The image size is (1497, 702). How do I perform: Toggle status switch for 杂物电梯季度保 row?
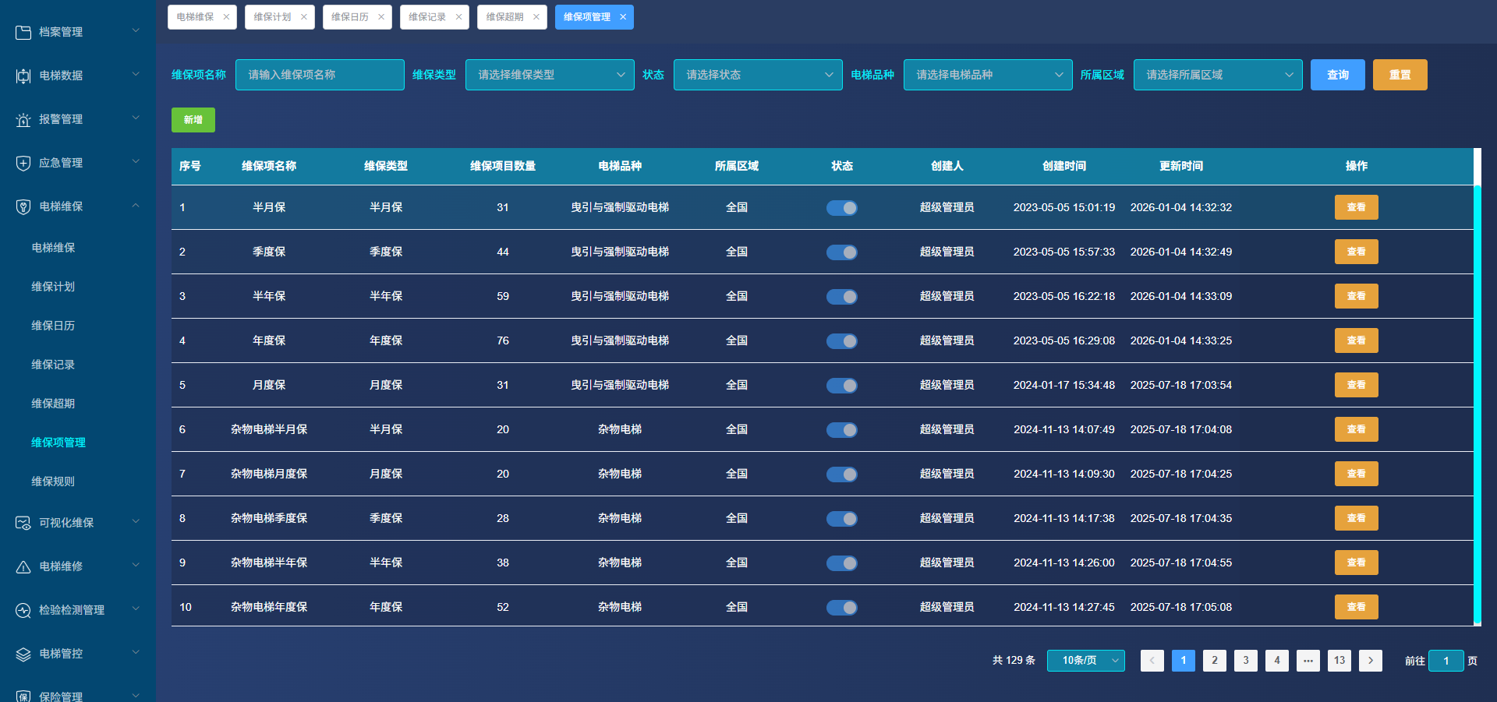pyautogui.click(x=841, y=519)
